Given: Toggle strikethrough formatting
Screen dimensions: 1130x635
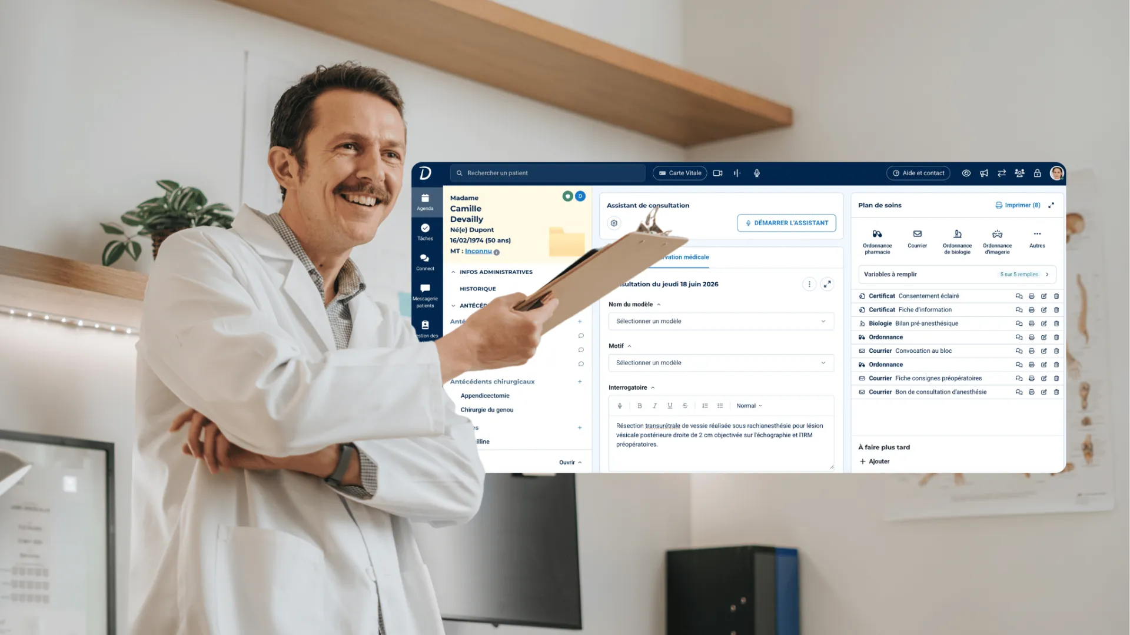Looking at the screenshot, I should [685, 406].
